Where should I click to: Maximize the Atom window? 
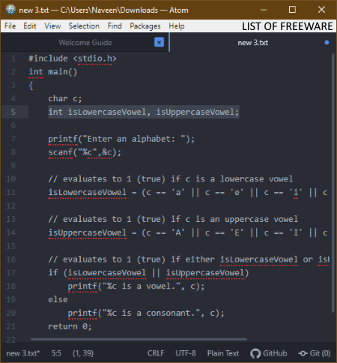(292, 10)
